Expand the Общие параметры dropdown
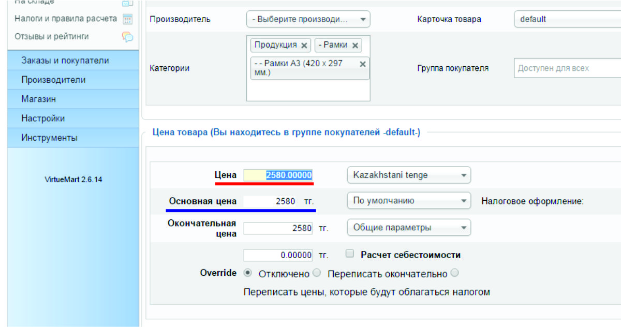The width and height of the screenshot is (621, 327). click(x=408, y=228)
